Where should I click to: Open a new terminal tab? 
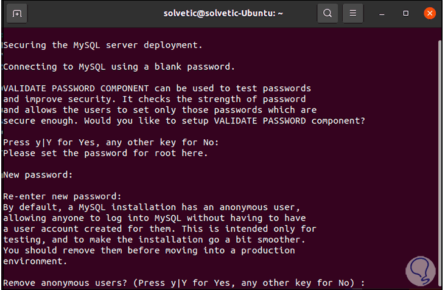coord(17,13)
